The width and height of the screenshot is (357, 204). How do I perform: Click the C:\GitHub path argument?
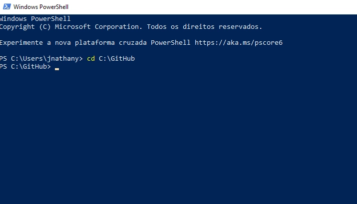pyautogui.click(x=117, y=59)
